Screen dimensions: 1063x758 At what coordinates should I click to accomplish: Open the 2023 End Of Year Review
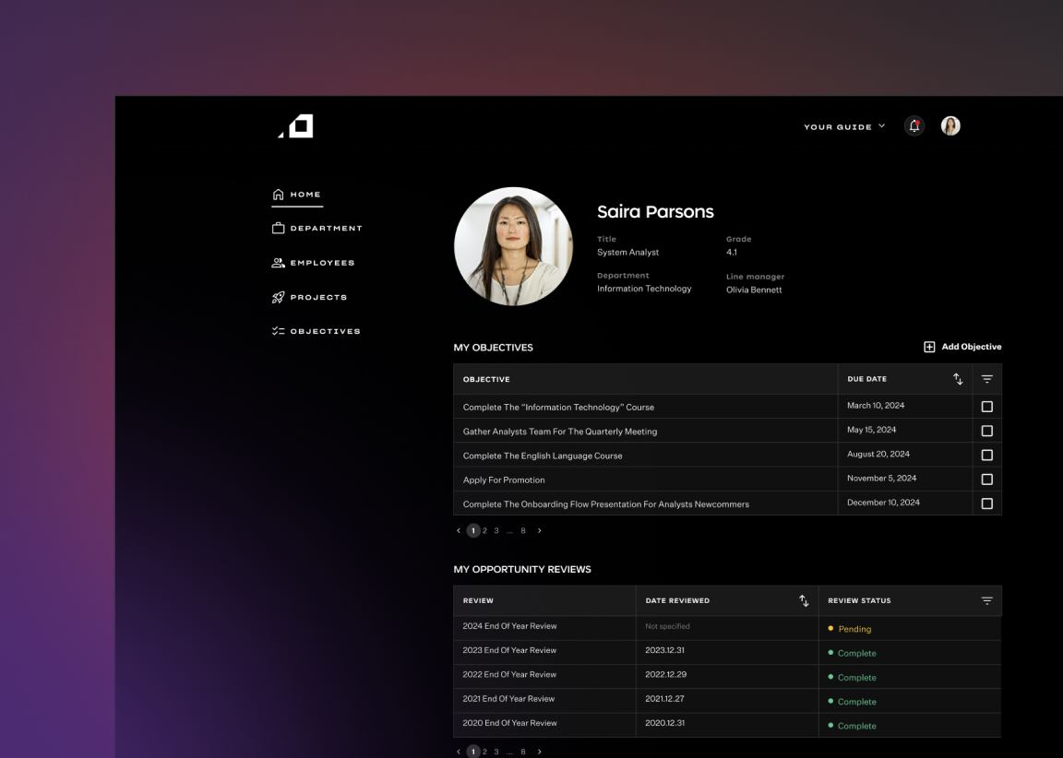(509, 650)
